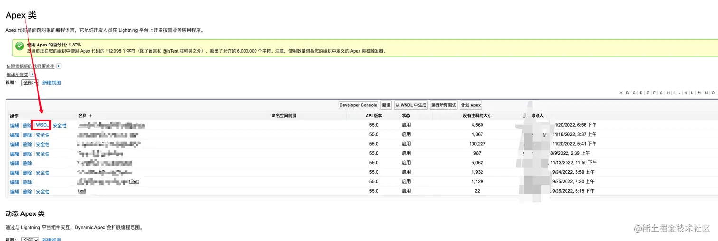Filter the list by letter E
Viewport: 718px width, 241px height.
coord(648,93)
